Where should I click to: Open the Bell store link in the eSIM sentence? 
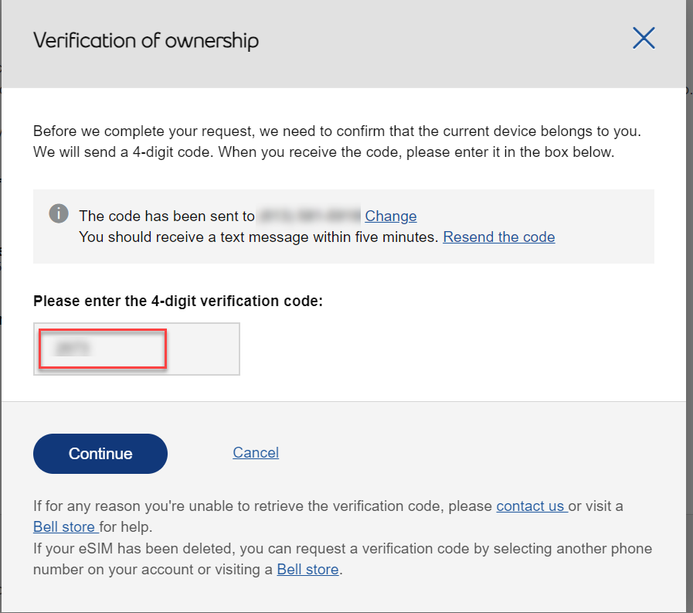pyautogui.click(x=307, y=570)
